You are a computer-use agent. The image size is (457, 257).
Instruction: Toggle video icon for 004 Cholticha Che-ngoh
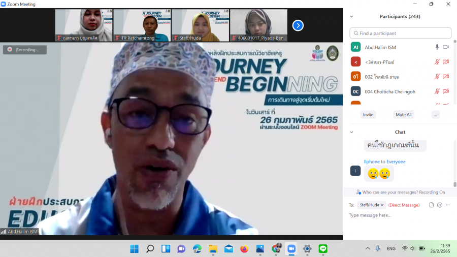(446, 91)
